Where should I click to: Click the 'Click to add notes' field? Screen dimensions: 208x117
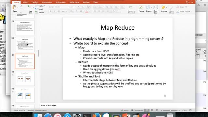[118, 106]
